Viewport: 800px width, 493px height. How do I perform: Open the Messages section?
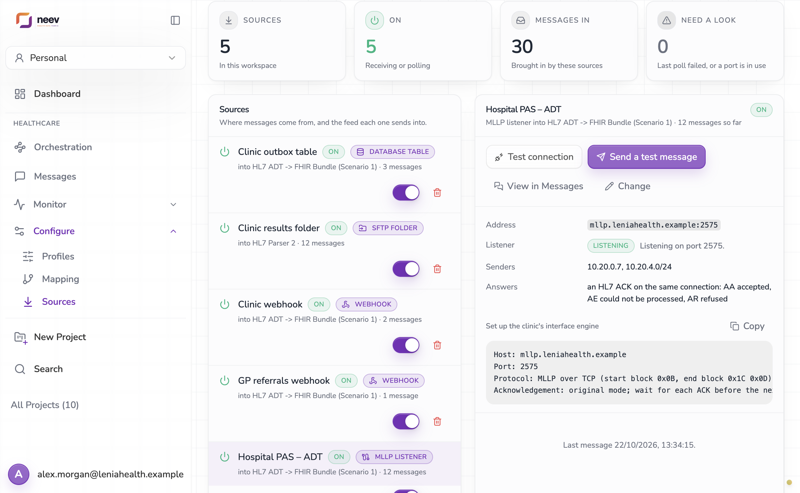pyautogui.click(x=96, y=177)
